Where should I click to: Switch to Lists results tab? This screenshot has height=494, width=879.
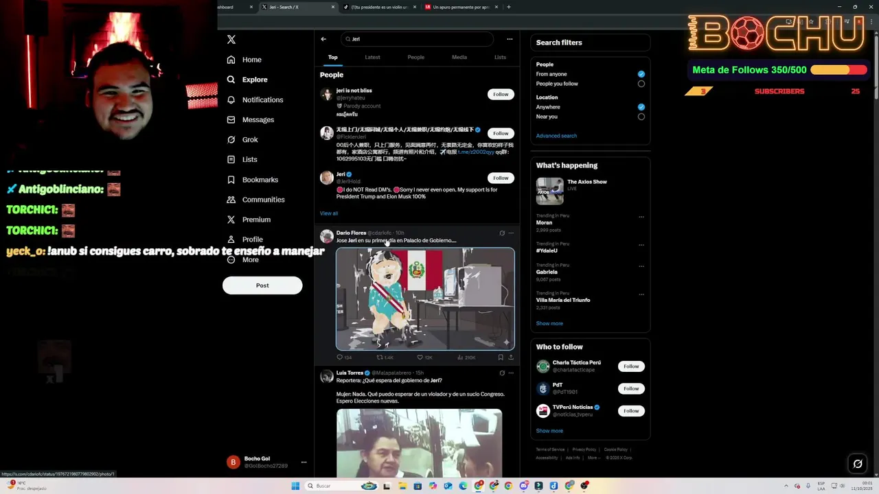(x=500, y=58)
